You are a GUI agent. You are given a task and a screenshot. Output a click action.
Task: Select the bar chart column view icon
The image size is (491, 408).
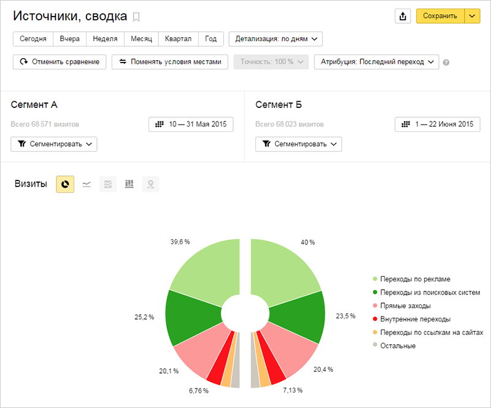[x=129, y=184]
